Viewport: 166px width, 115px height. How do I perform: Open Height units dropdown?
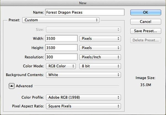coord(100,48)
